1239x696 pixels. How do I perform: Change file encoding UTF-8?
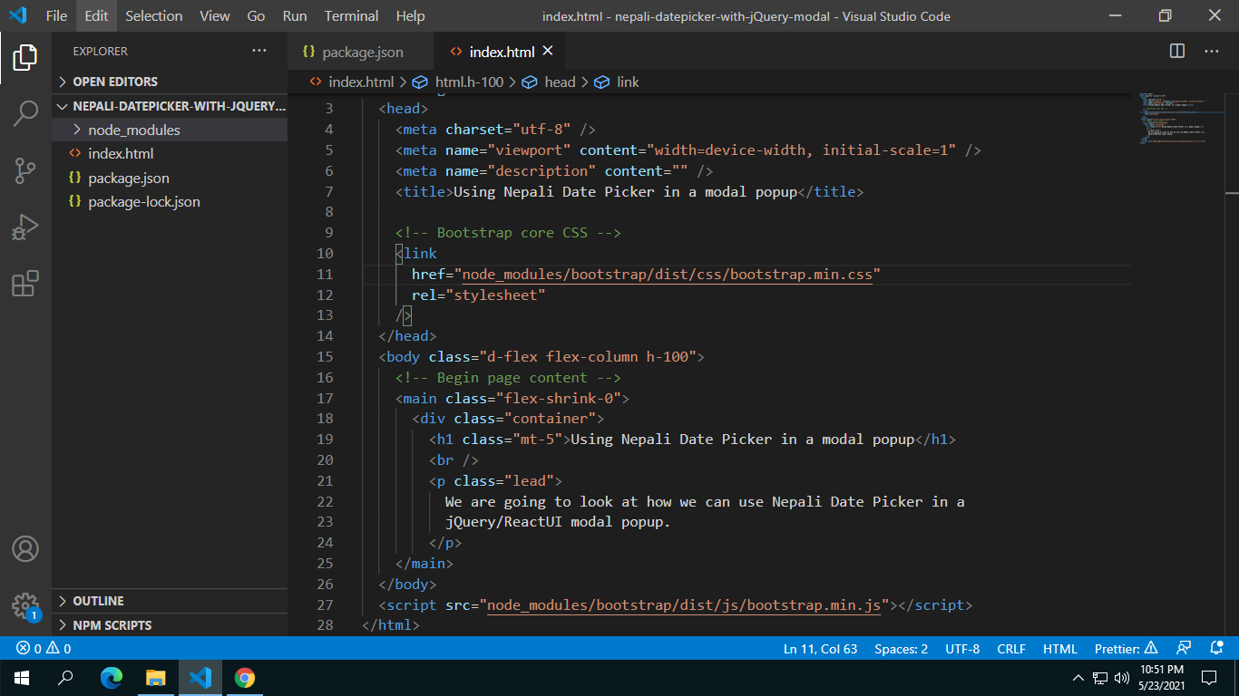962,649
